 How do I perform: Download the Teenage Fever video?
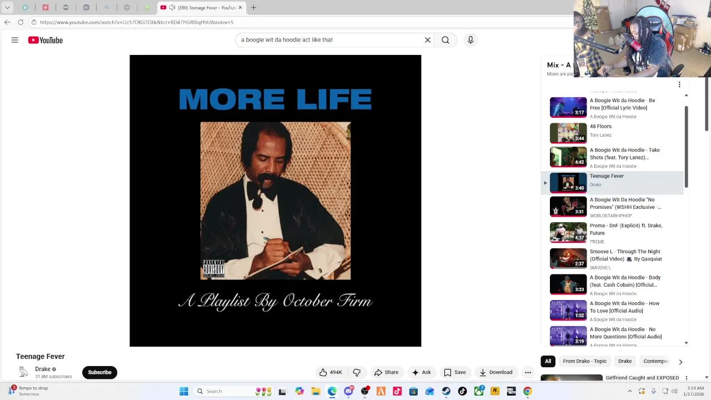(x=496, y=372)
